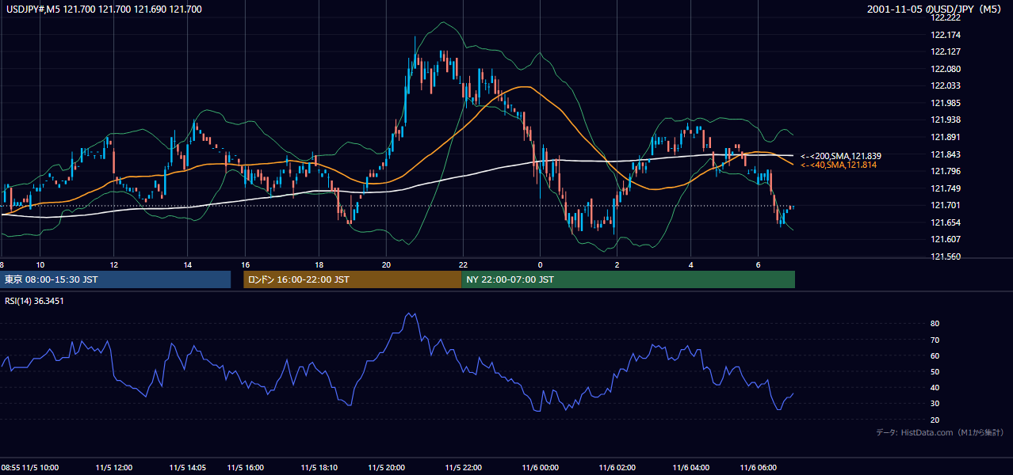
Task: Click the RSI(14) 36.3451 indicator label
Action: pyautogui.click(x=34, y=301)
